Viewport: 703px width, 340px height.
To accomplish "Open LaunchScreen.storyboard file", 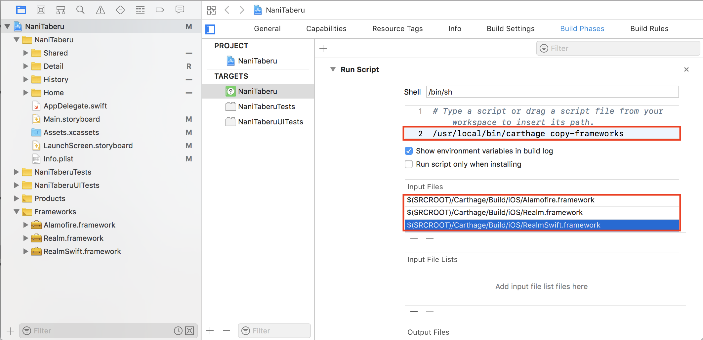I will point(88,146).
